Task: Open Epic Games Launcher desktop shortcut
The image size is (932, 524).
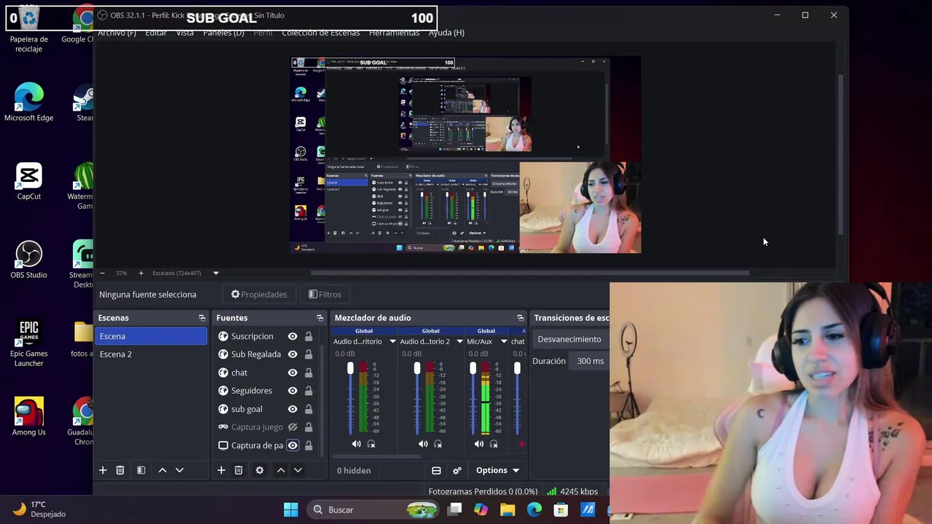Action: click(28, 343)
